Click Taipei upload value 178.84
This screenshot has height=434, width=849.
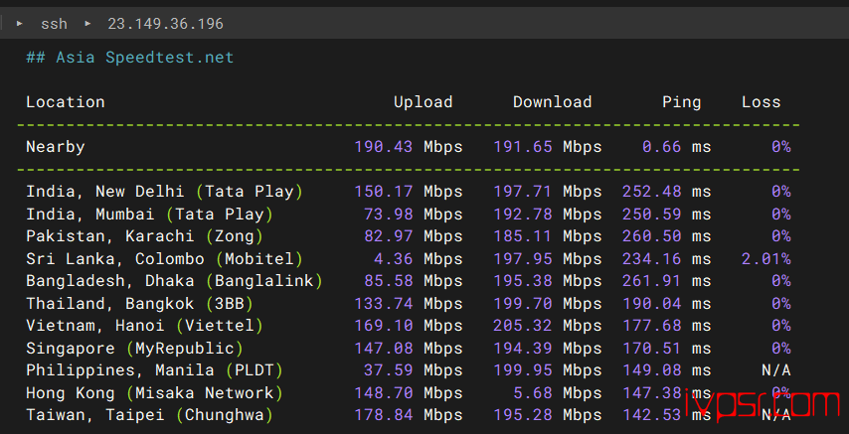click(x=384, y=415)
